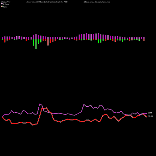This screenshot has width=156, height=156.
Task: Click the tallest green downward volume bar
Action: pyautogui.click(x=36, y=44)
